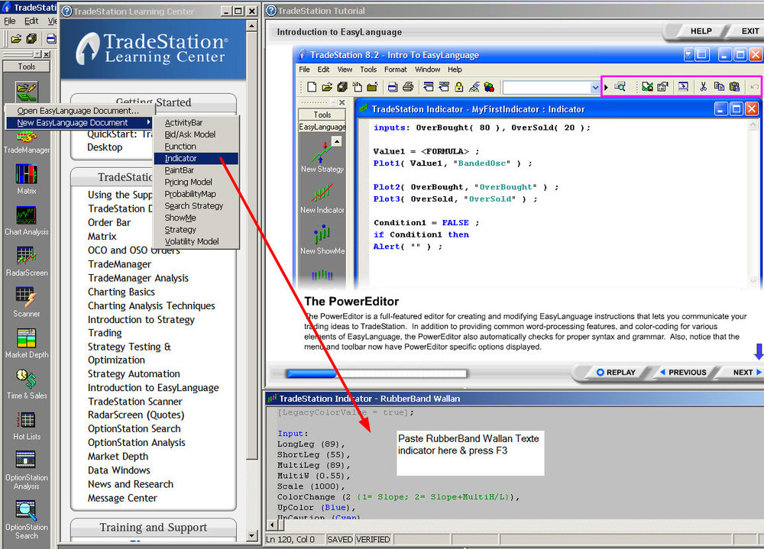764x549 pixels.
Task: Launch the Scanner shortcut icon
Action: click(26, 297)
